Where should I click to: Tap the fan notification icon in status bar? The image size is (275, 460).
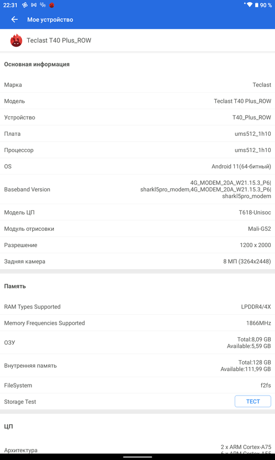(x=25, y=5)
